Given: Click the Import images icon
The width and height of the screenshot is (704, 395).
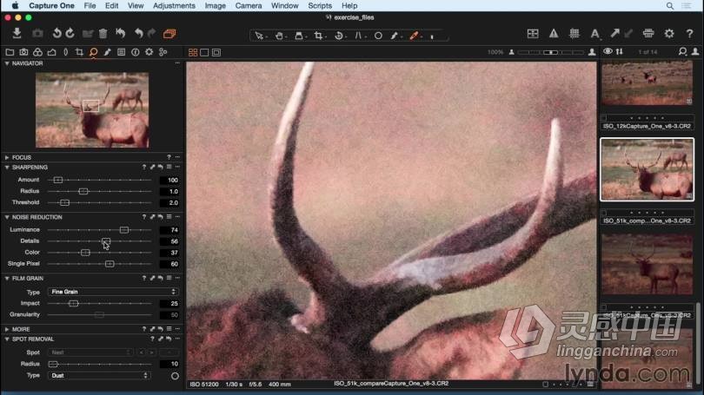Looking at the screenshot, I should [17, 33].
